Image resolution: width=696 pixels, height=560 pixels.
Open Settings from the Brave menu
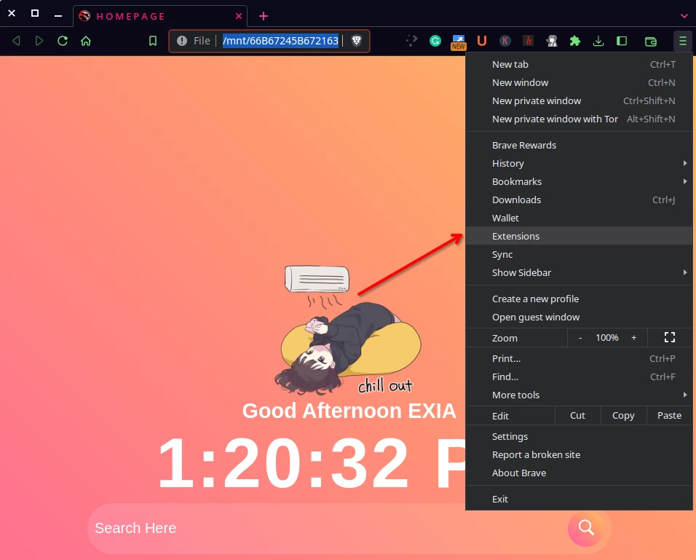tap(510, 436)
